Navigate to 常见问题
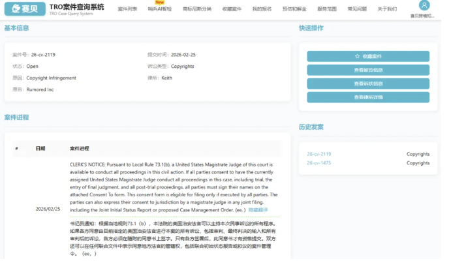The height and width of the screenshot is (261, 449). click(357, 9)
